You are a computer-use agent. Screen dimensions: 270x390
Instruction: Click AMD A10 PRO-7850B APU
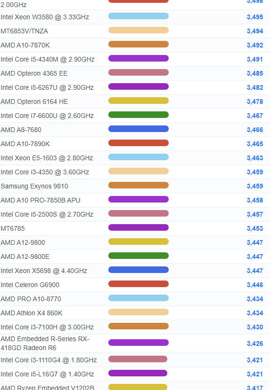click(40, 200)
